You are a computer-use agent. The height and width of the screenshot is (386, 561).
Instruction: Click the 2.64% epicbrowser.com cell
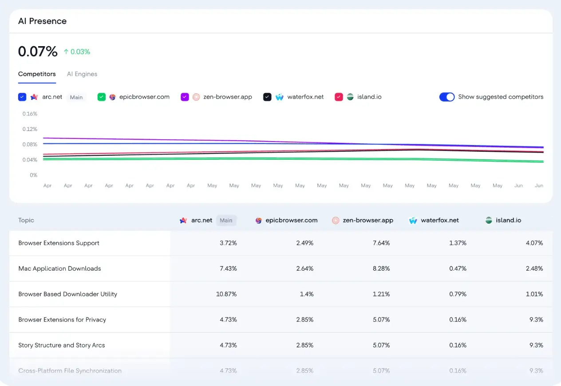[x=305, y=268]
